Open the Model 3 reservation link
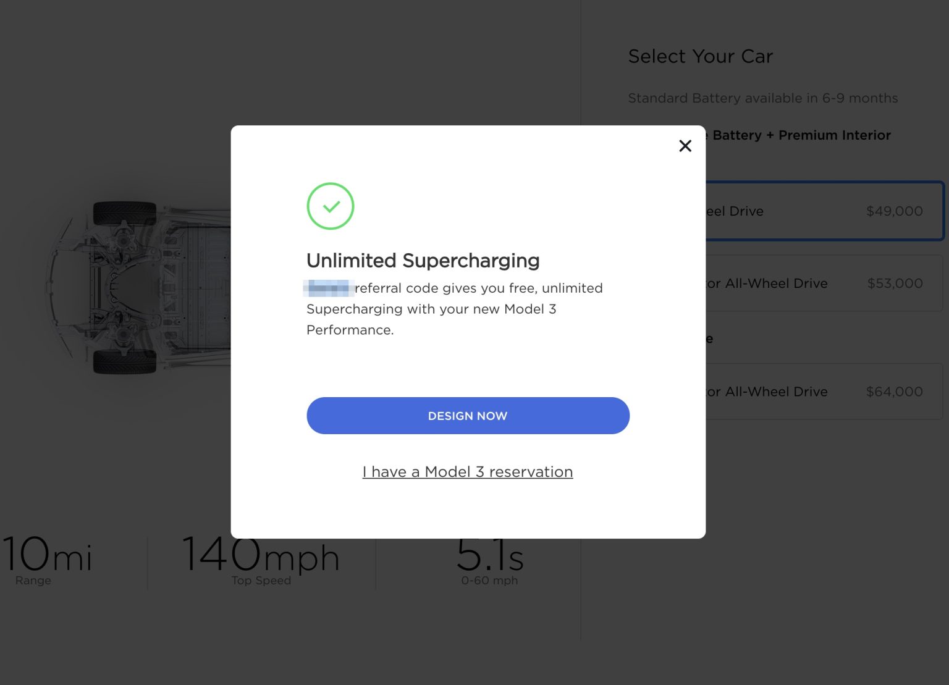 click(468, 472)
